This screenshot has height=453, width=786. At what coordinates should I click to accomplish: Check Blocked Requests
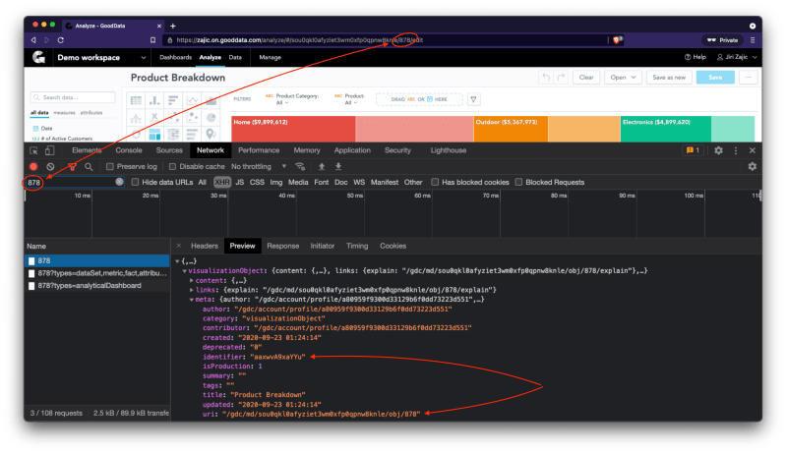[518, 182]
